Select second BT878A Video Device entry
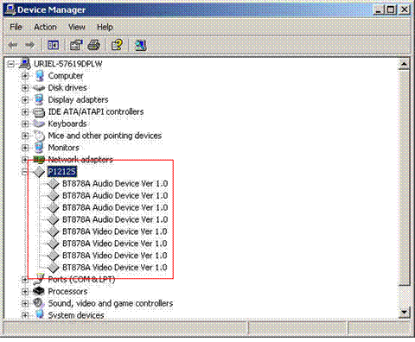Screen dimensions: 415x342 coord(115,244)
